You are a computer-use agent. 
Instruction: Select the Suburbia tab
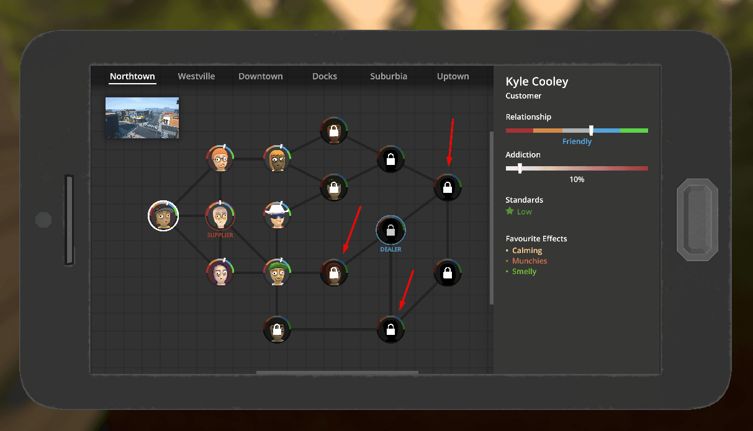389,76
